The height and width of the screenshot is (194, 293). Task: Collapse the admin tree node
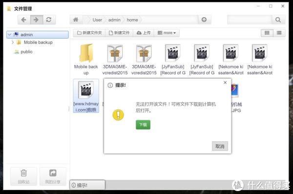(10, 35)
